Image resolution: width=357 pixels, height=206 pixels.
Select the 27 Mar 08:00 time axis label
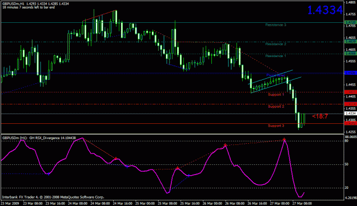[302, 203]
